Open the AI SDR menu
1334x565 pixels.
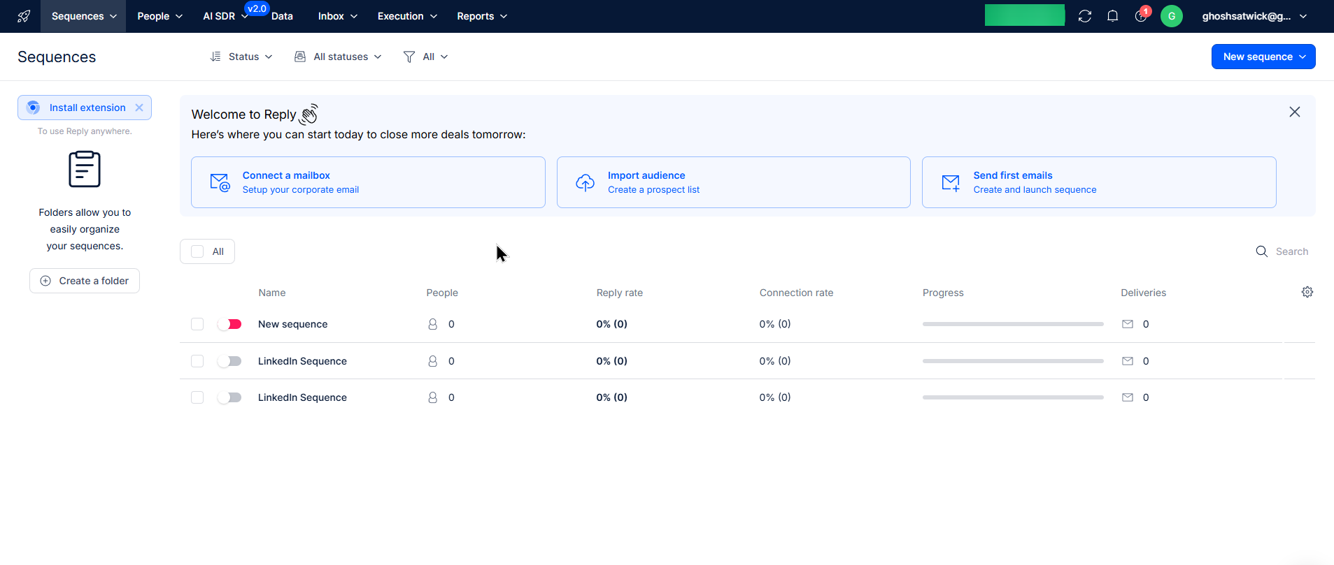[x=225, y=16]
